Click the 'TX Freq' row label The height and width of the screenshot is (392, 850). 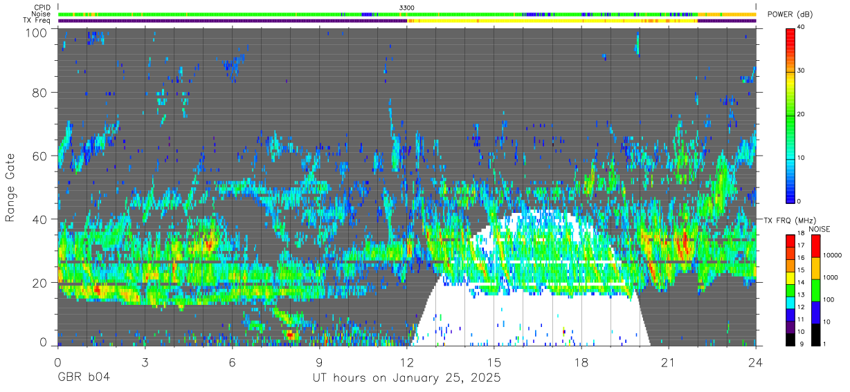point(37,21)
